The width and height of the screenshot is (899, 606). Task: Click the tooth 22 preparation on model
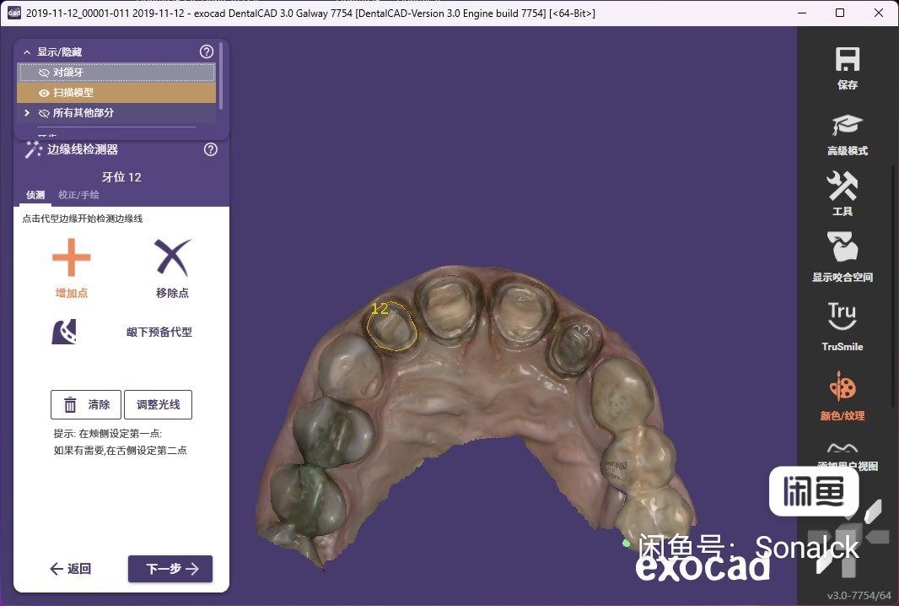(575, 345)
